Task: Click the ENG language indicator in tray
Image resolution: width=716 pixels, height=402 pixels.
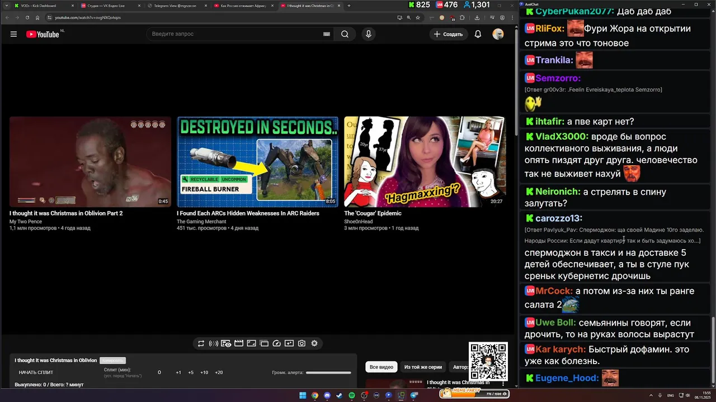Action: tap(671, 395)
